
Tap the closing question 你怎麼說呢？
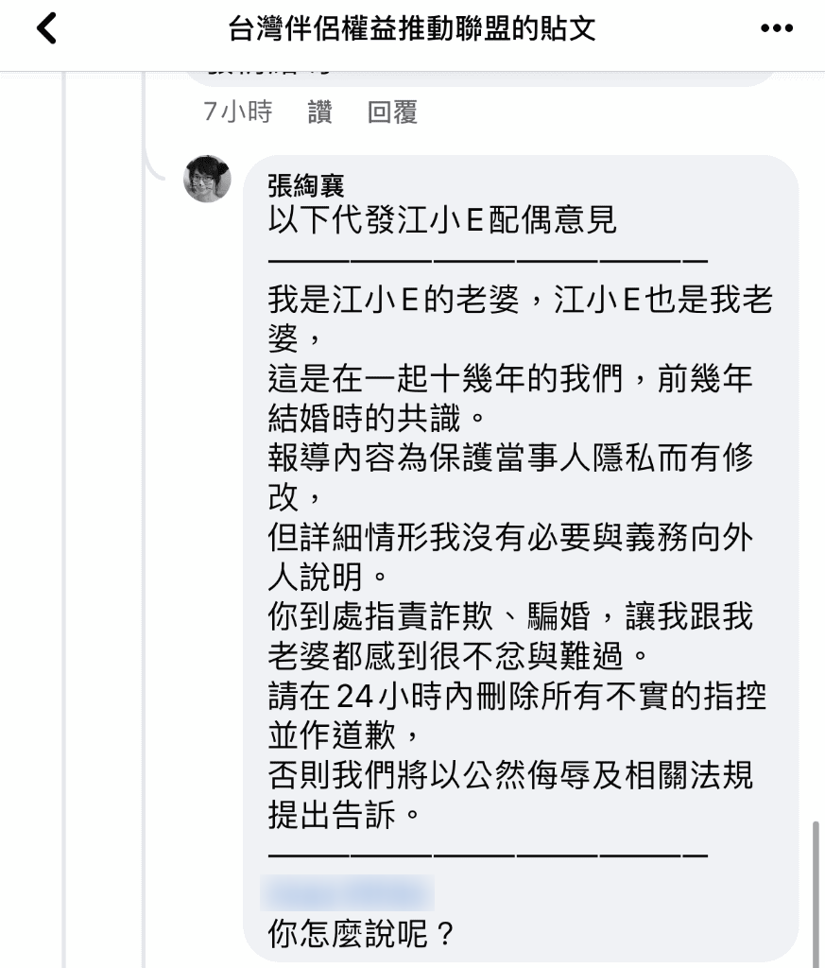click(x=363, y=935)
